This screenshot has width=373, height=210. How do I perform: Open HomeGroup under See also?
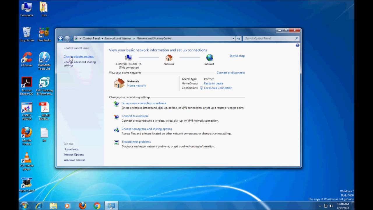pos(71,149)
